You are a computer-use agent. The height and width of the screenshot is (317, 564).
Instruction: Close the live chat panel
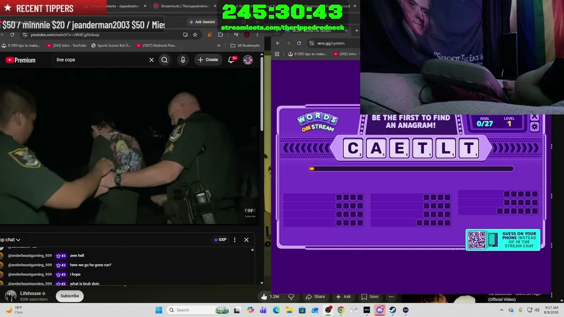pyautogui.click(x=246, y=240)
